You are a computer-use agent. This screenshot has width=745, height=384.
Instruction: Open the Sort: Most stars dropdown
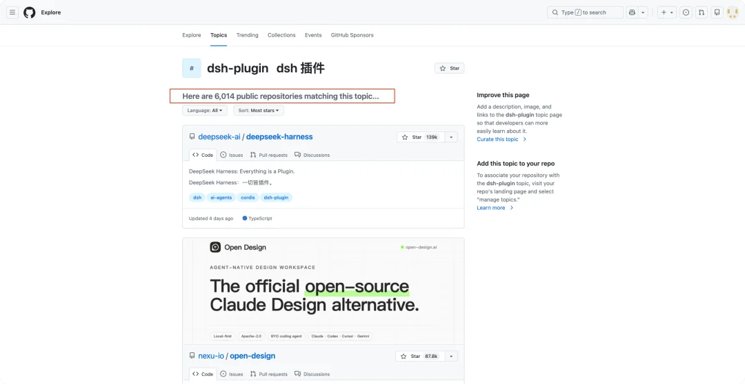click(259, 111)
